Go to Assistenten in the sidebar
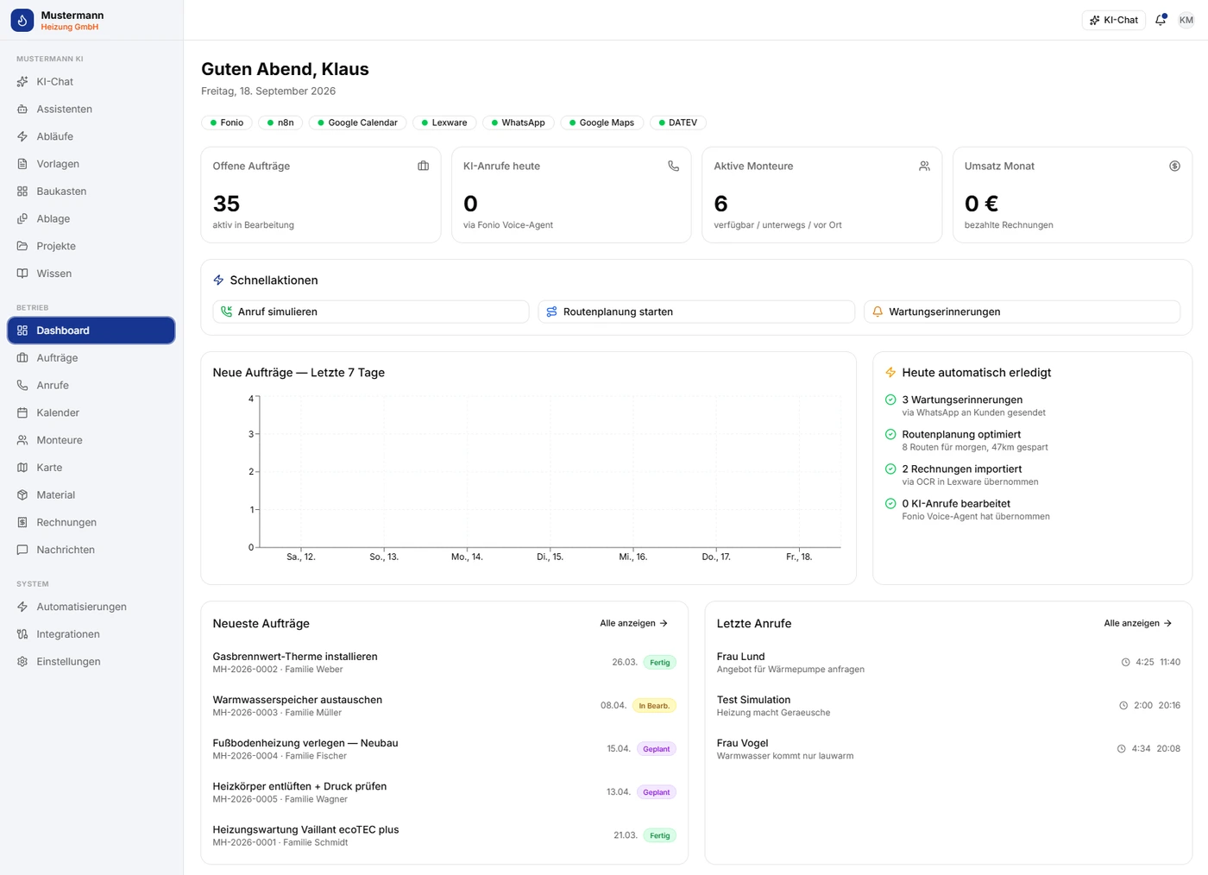The width and height of the screenshot is (1208, 875). [x=91, y=110]
